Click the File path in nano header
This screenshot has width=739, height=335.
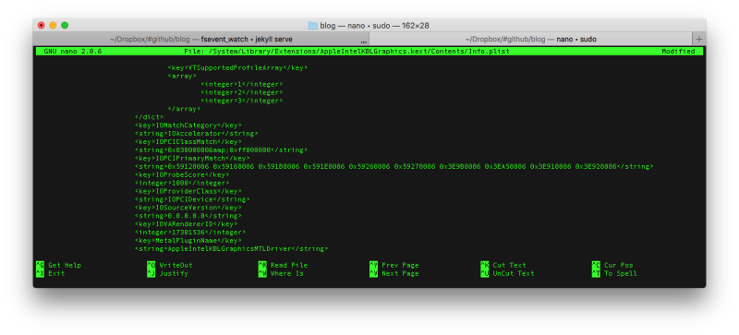click(347, 52)
